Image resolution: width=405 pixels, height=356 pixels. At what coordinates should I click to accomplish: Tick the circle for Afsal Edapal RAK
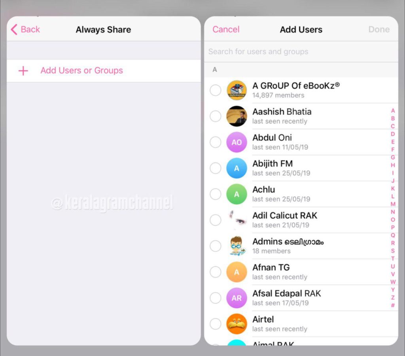(x=216, y=298)
